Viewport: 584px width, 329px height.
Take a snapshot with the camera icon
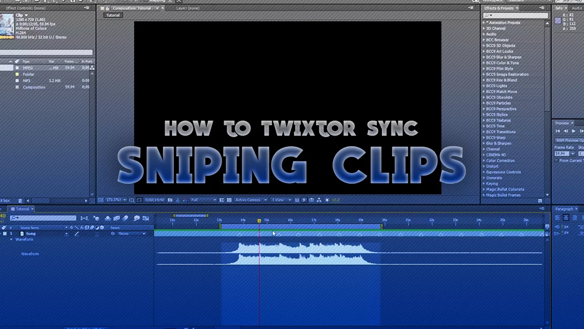coord(170,200)
